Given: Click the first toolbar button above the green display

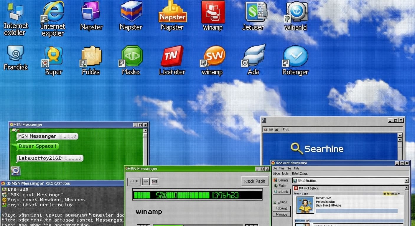Looking at the screenshot, I should [x=134, y=182].
